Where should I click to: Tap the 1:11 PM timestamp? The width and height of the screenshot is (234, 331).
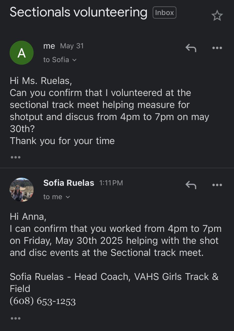coord(111,183)
